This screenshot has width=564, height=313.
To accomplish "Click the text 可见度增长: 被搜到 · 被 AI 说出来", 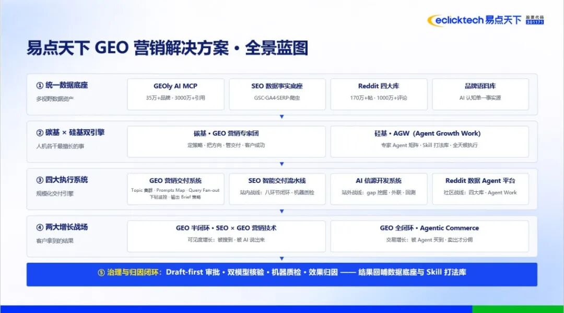I will click(226, 240).
